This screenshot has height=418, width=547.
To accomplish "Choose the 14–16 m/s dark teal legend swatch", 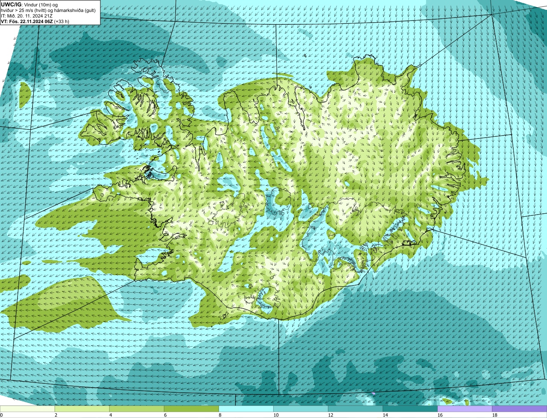I will 410,409.
